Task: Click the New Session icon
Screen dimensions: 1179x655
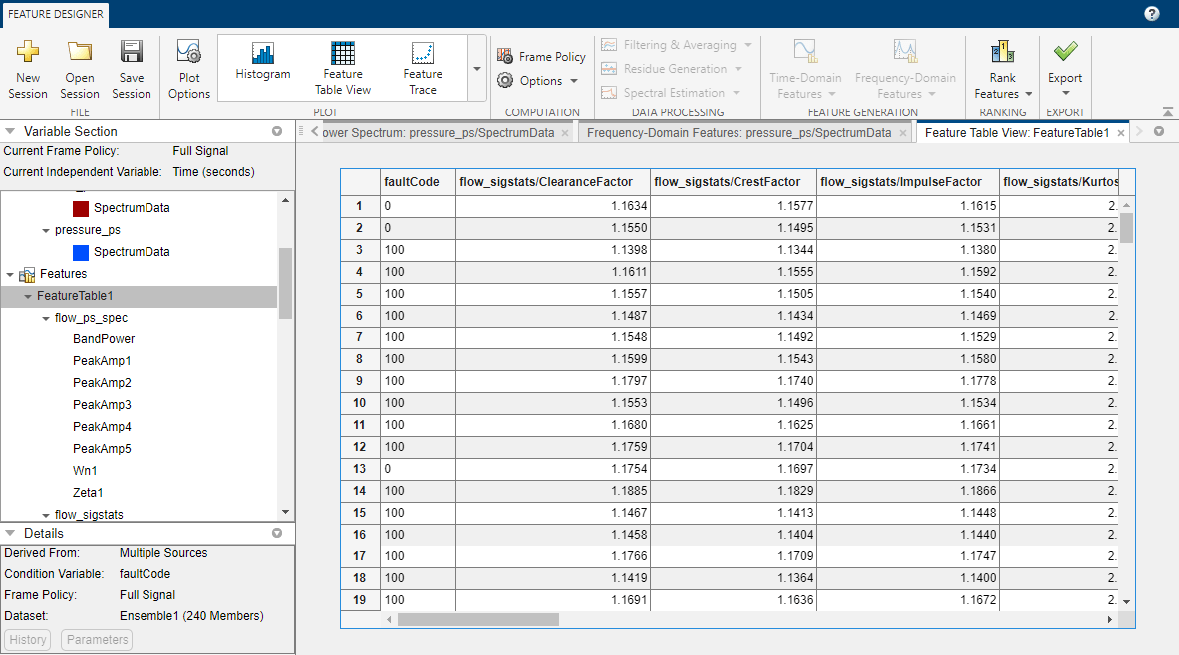Action: click(28, 52)
